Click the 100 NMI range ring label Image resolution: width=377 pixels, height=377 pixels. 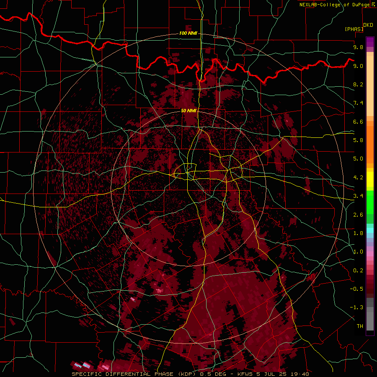pos(188,33)
